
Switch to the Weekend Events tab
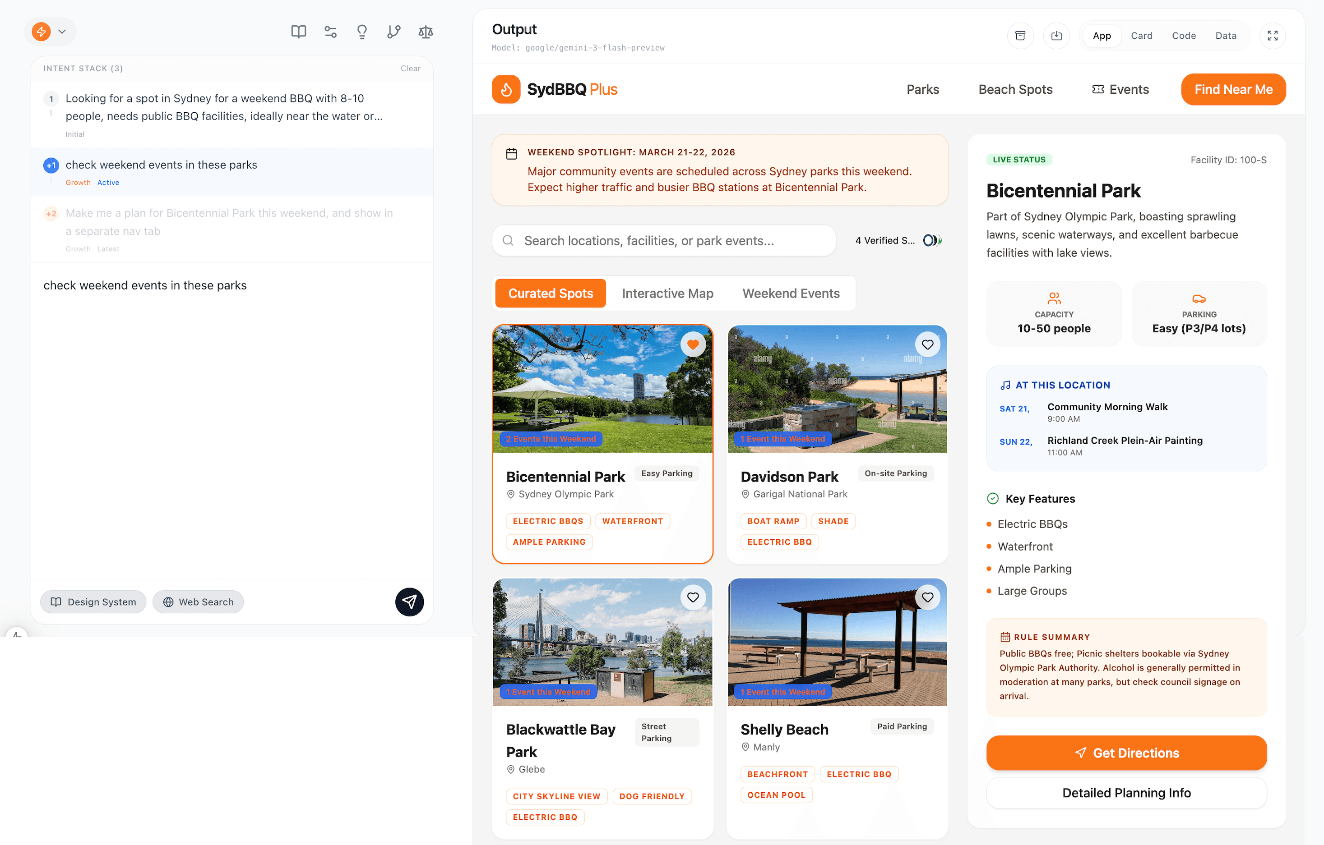[x=791, y=294]
